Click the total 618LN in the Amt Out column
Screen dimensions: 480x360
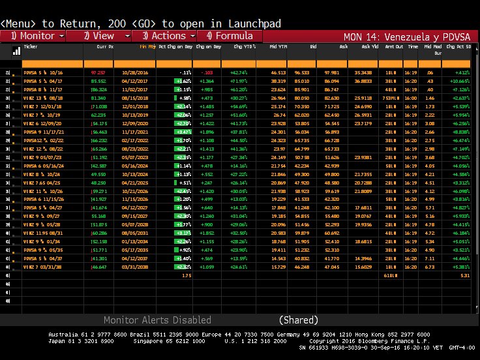click(x=391, y=275)
